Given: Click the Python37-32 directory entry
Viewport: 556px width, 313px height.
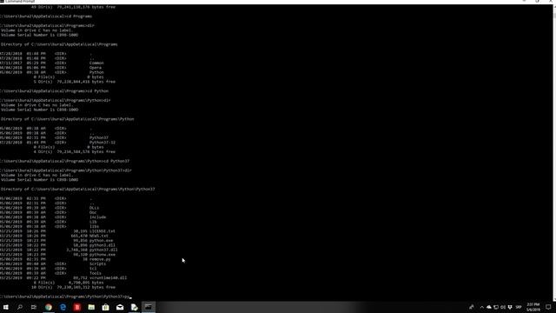Looking at the screenshot, I should pyautogui.click(x=103, y=143).
